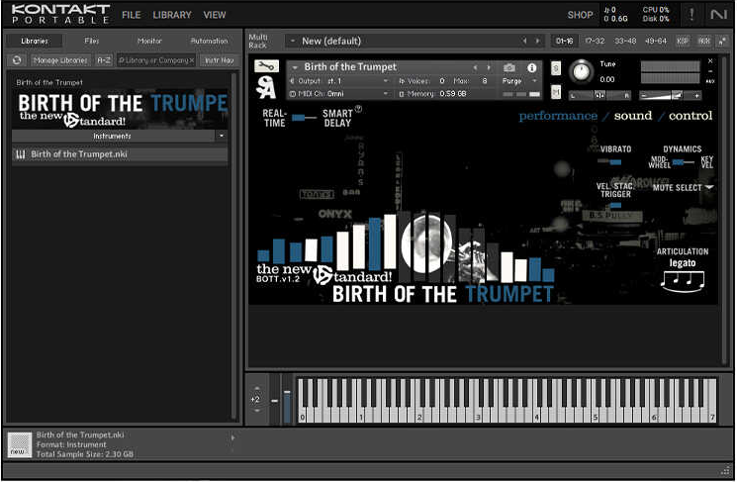Expand the Instruments dropdown arrow in library
The width and height of the screenshot is (737, 482).
point(222,136)
